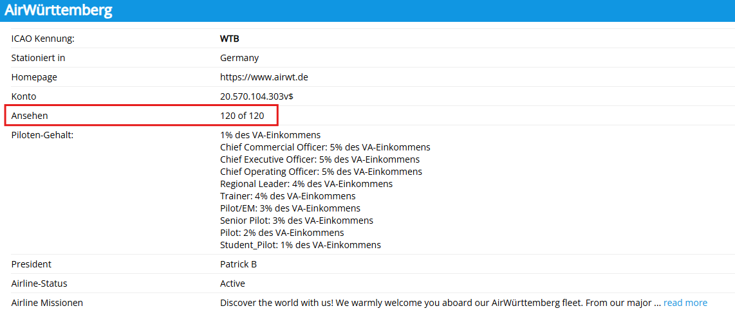Click the Senior Pilot salary line
This screenshot has height=324, width=735.
pyautogui.click(x=297, y=221)
